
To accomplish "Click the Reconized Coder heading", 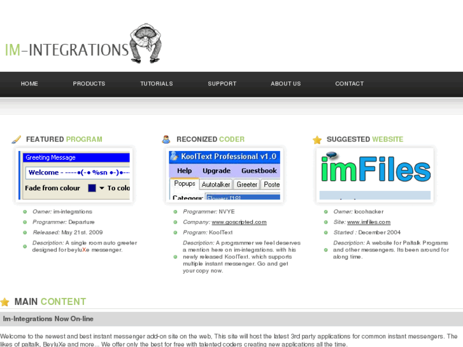I will [211, 139].
